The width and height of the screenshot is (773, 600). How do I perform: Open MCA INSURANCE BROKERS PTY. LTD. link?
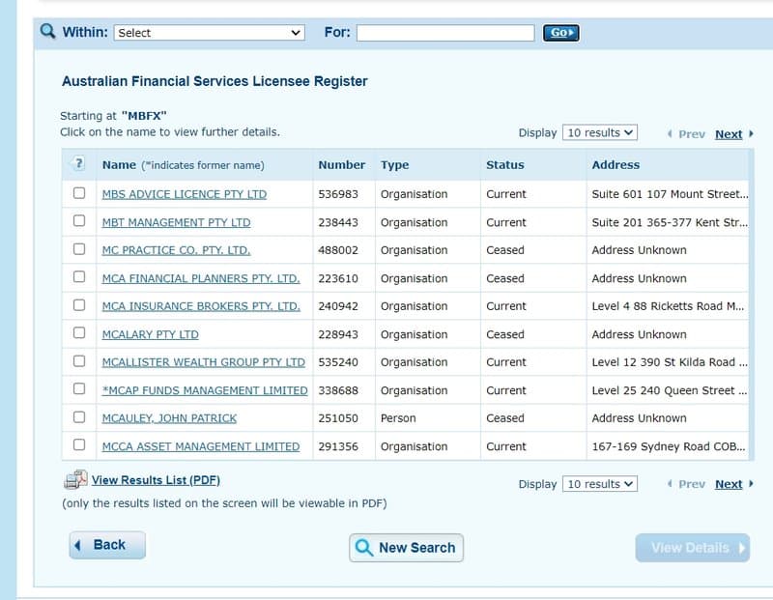tap(201, 306)
